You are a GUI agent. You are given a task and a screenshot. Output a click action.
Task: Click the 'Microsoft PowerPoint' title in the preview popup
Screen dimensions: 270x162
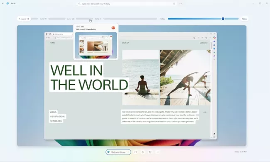(x=86, y=29)
